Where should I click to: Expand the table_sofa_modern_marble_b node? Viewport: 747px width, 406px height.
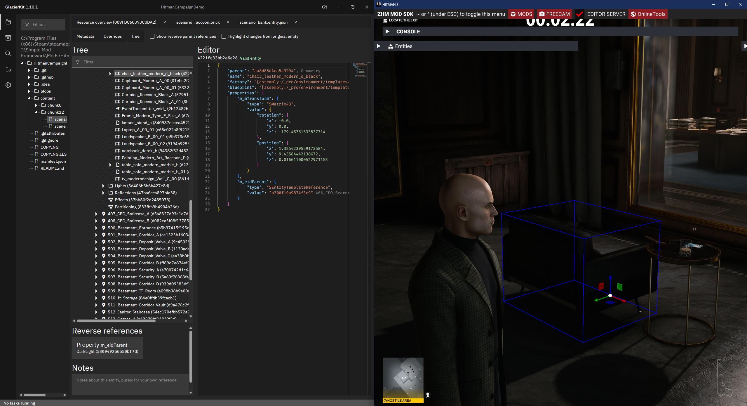(110, 165)
